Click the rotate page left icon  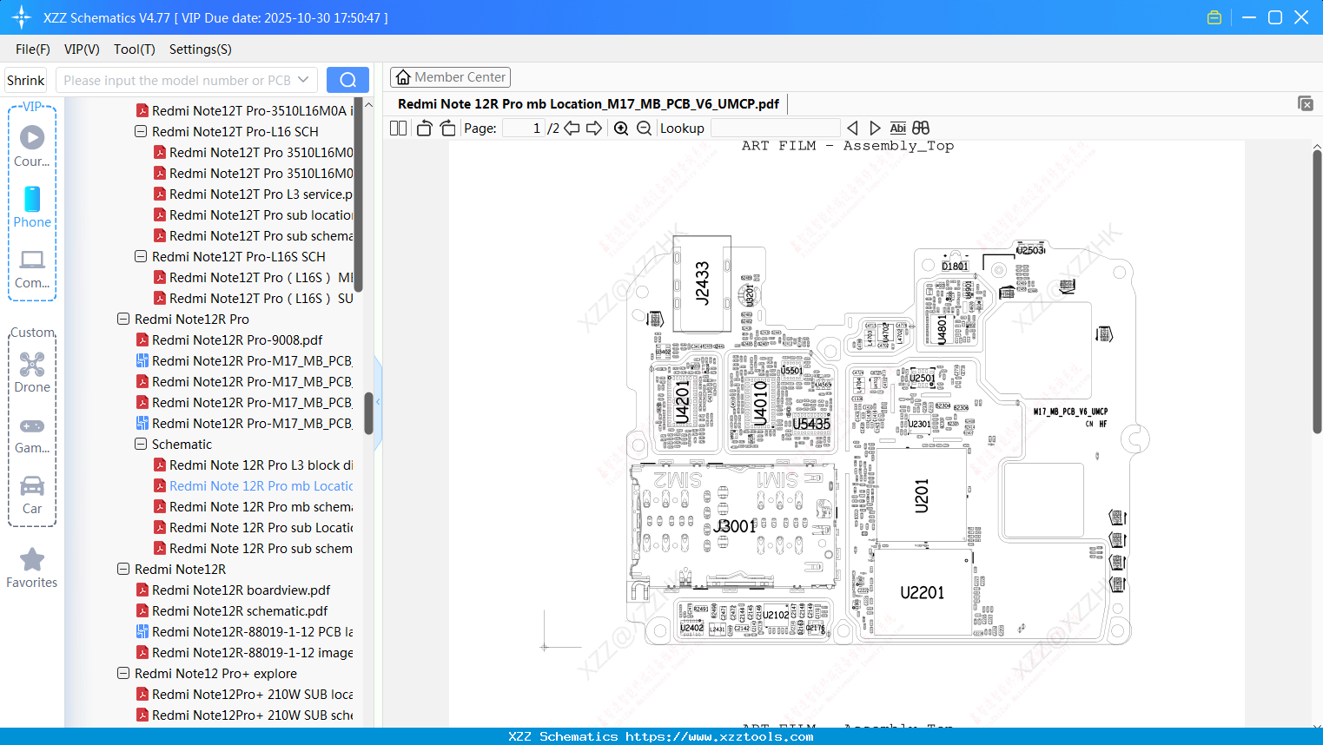(x=423, y=128)
